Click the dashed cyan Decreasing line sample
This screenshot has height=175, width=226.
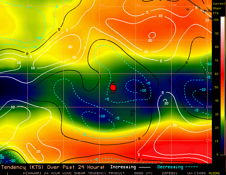tap(192, 167)
